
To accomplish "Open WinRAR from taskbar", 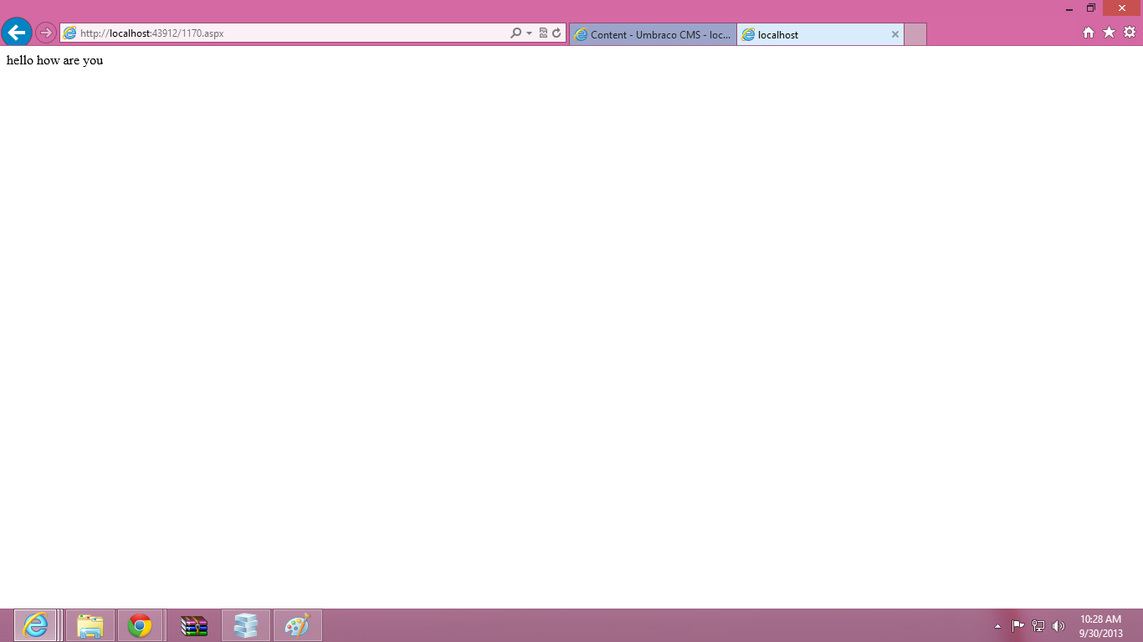I will pyautogui.click(x=194, y=625).
